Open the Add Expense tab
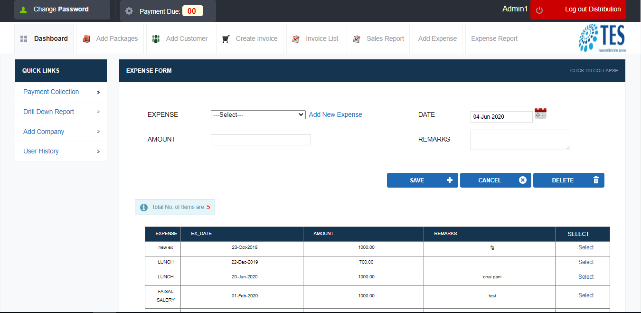Image resolution: width=641 pixels, height=313 pixels. pos(437,39)
